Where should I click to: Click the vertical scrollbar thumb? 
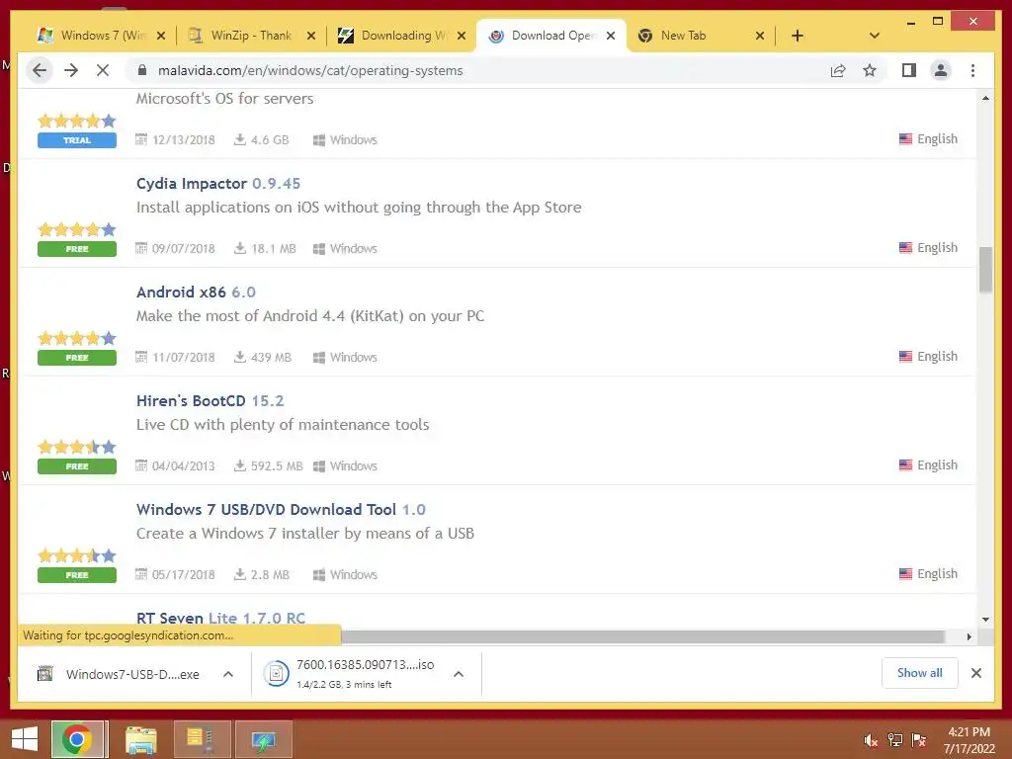(x=985, y=270)
